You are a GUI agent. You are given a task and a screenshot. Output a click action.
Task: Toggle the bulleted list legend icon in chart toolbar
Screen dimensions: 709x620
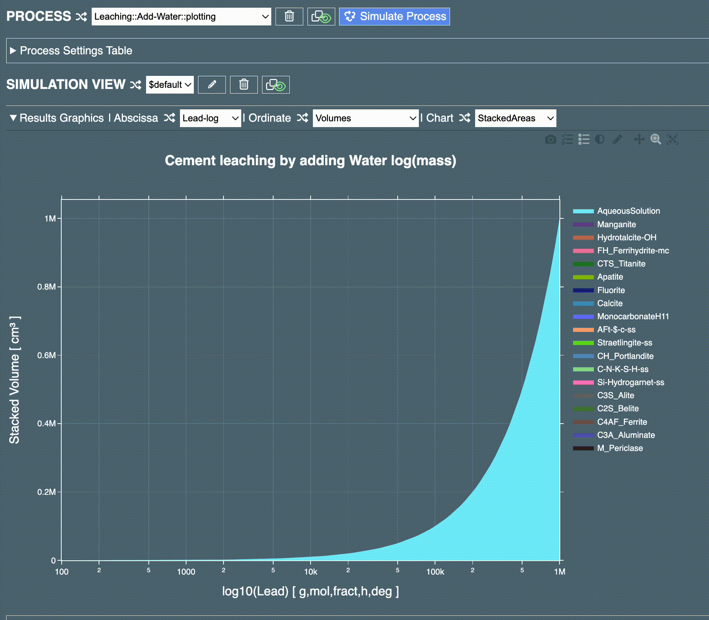[x=584, y=139]
